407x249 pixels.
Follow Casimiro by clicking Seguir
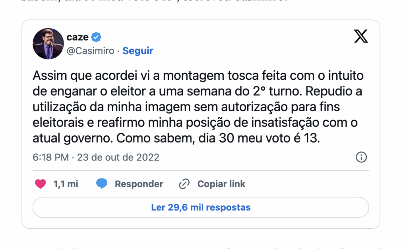tap(138, 51)
